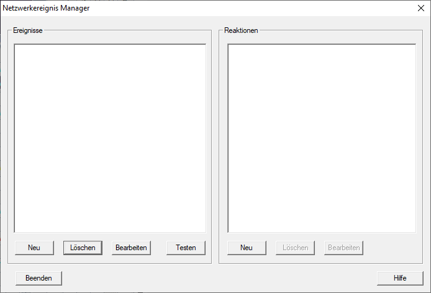
Task: Open the Hilfe button
Action: click(400, 277)
